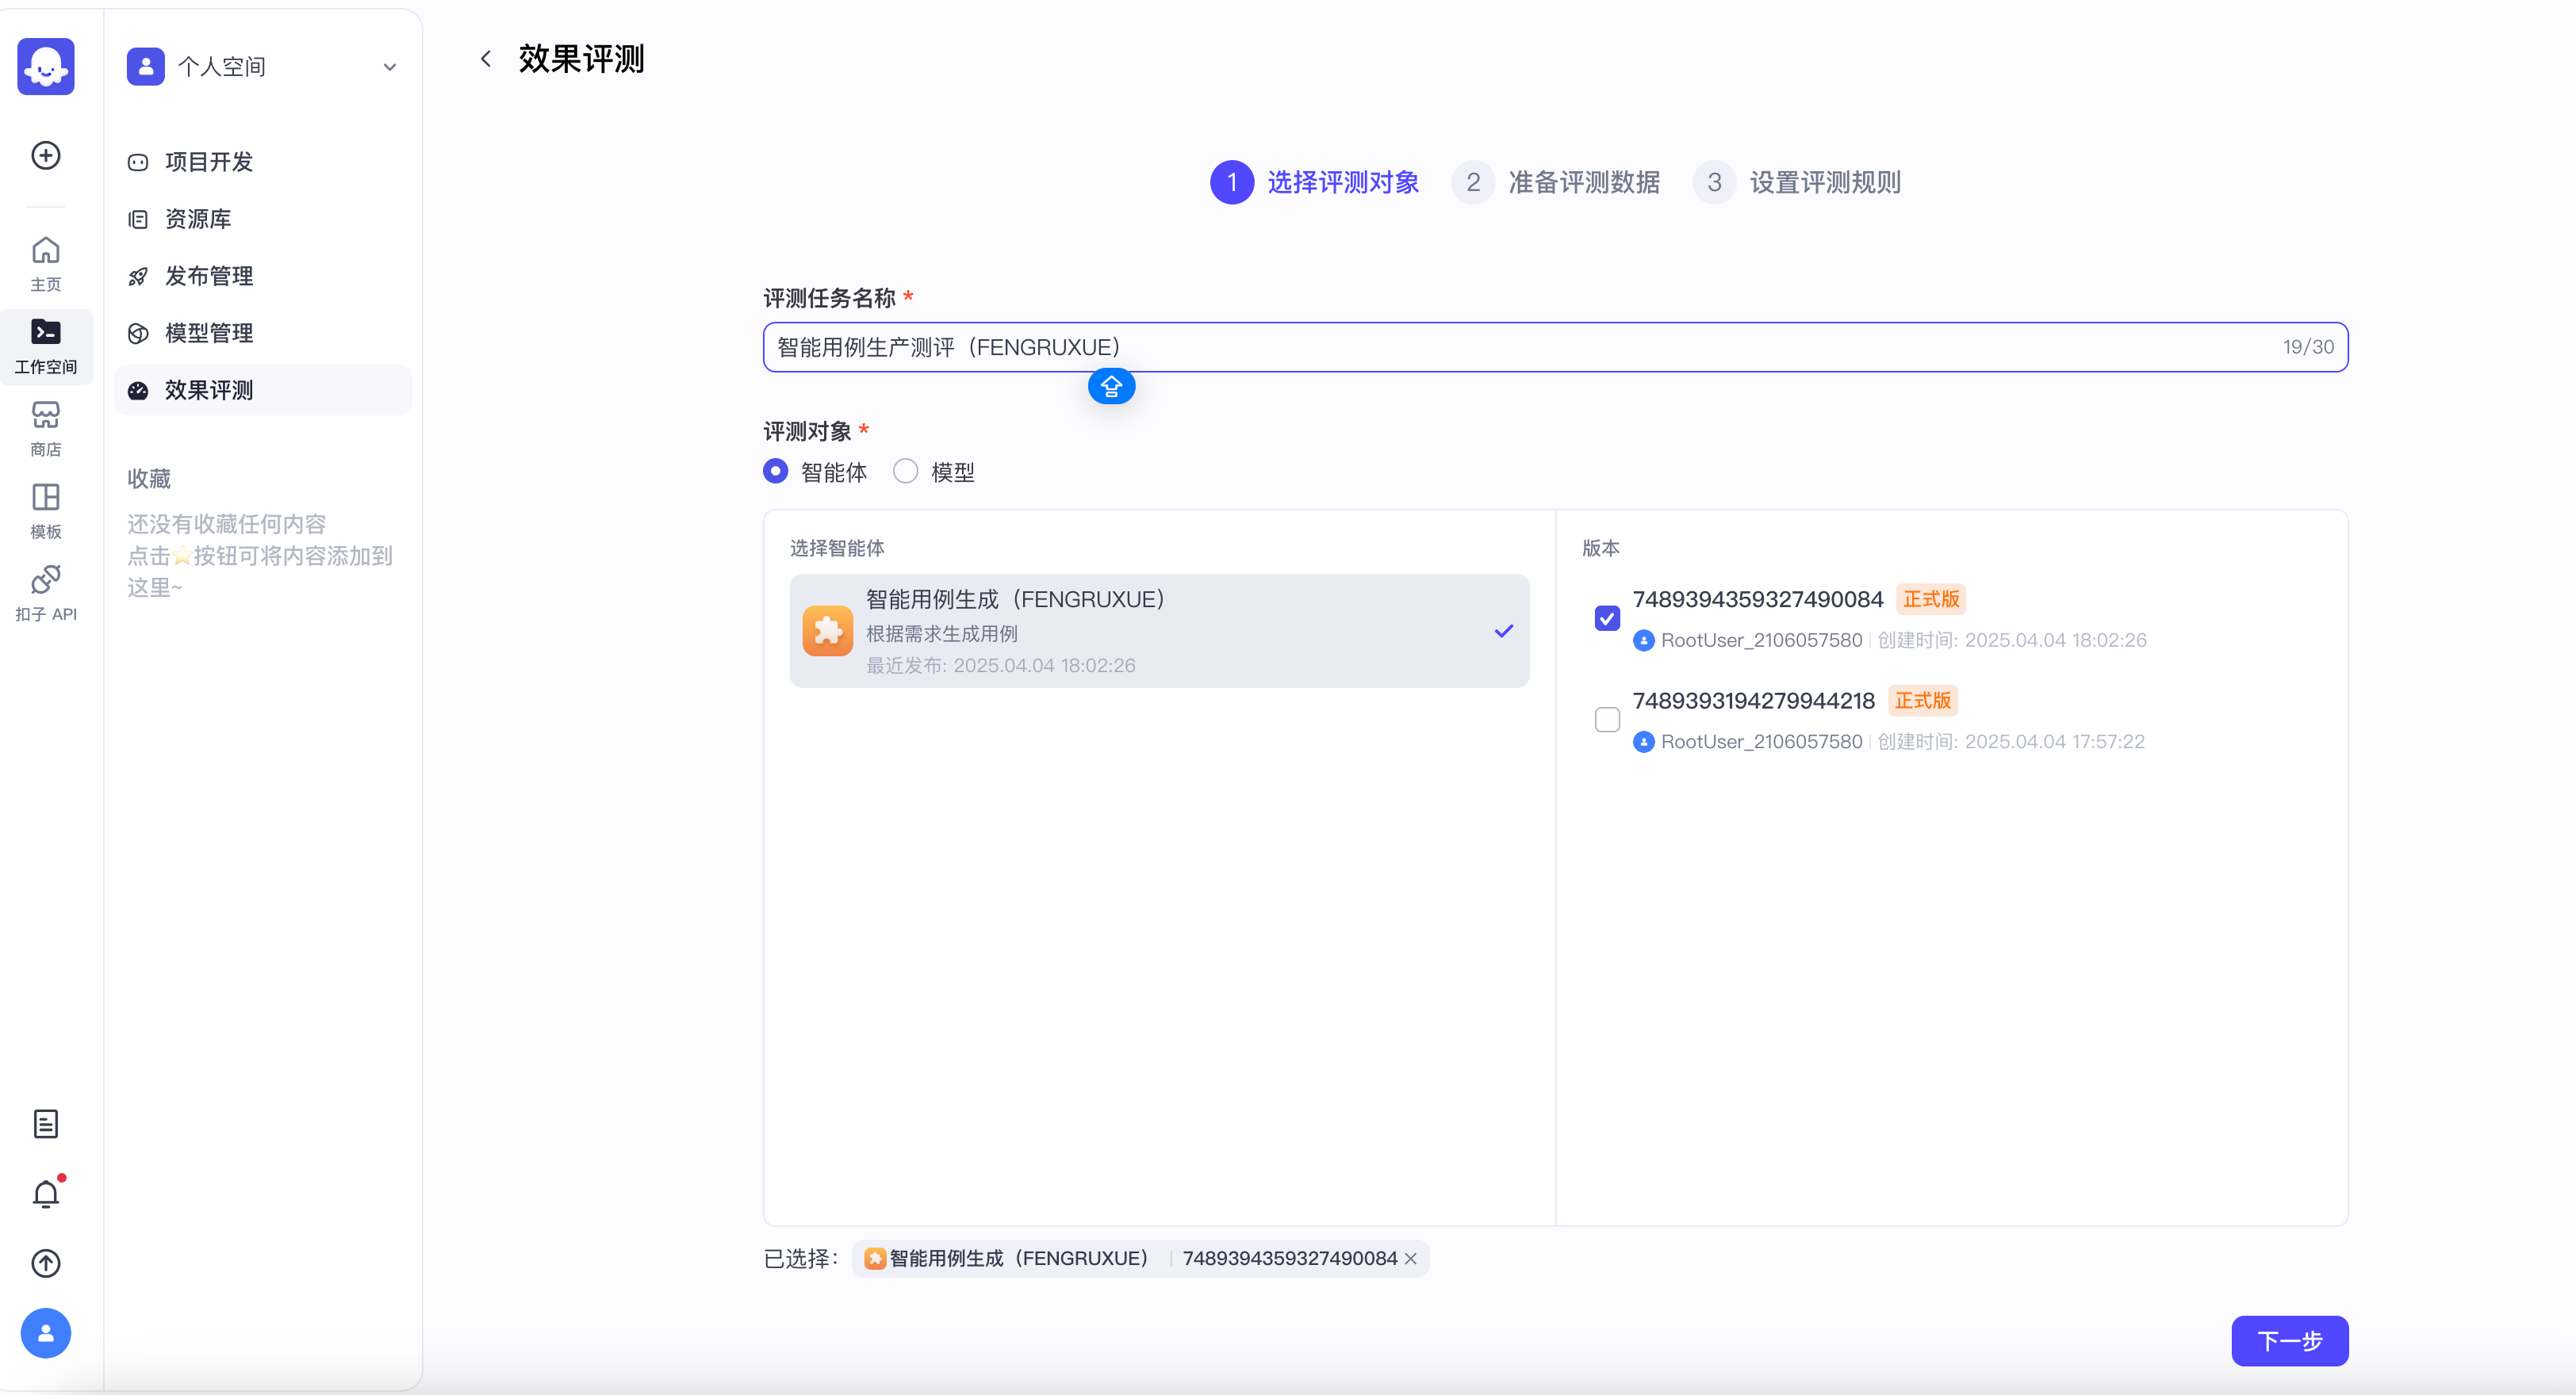Image resolution: width=2576 pixels, height=1395 pixels.
Task: Click the upgrade arrow circle icon
Action: 46,1263
